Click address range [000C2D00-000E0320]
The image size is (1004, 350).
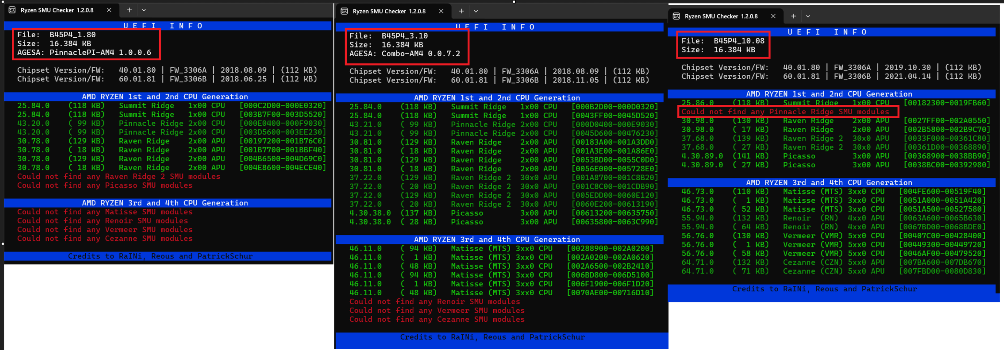[283, 106]
